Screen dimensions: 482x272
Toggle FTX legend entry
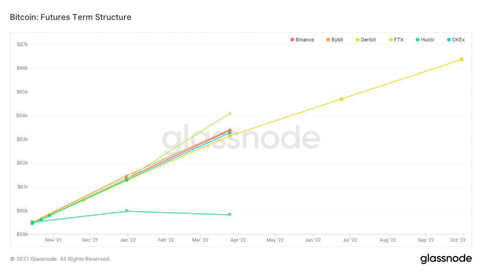pos(398,40)
